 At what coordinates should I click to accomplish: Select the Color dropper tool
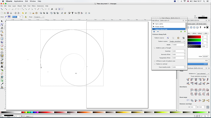pos(2,84)
